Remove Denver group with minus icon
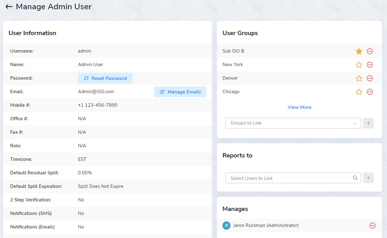Image resolution: width=387 pixels, height=238 pixels. [370, 78]
